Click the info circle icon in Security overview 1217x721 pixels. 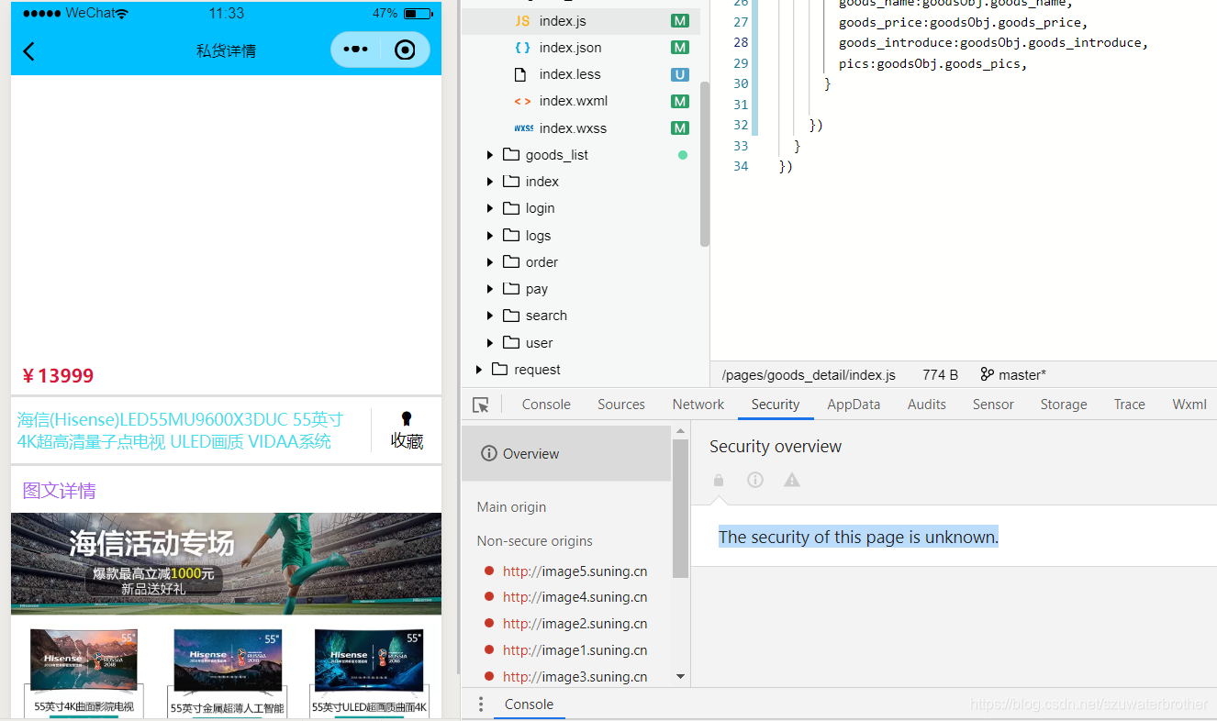coord(755,480)
